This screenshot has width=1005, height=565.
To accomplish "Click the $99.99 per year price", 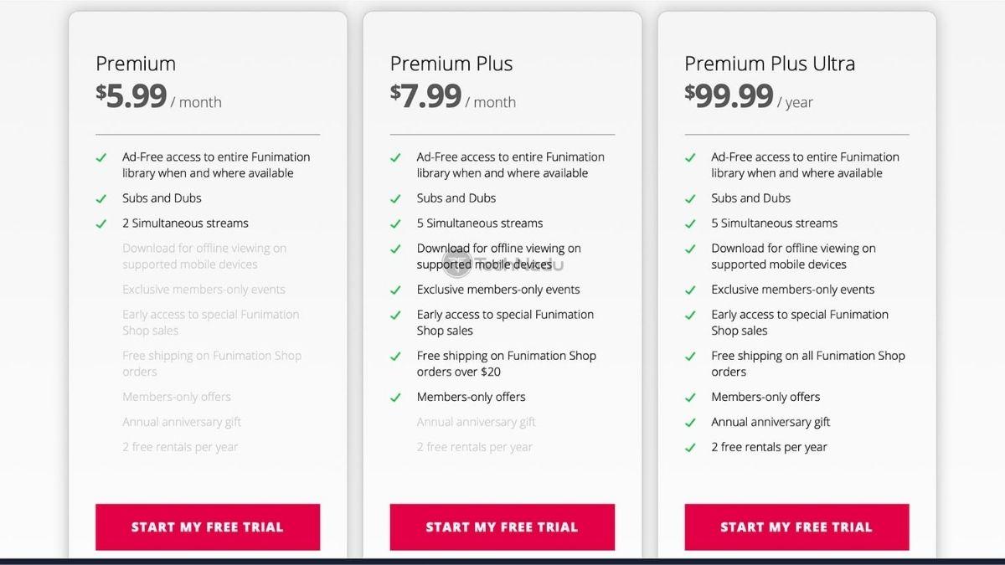I will pyautogui.click(x=749, y=96).
